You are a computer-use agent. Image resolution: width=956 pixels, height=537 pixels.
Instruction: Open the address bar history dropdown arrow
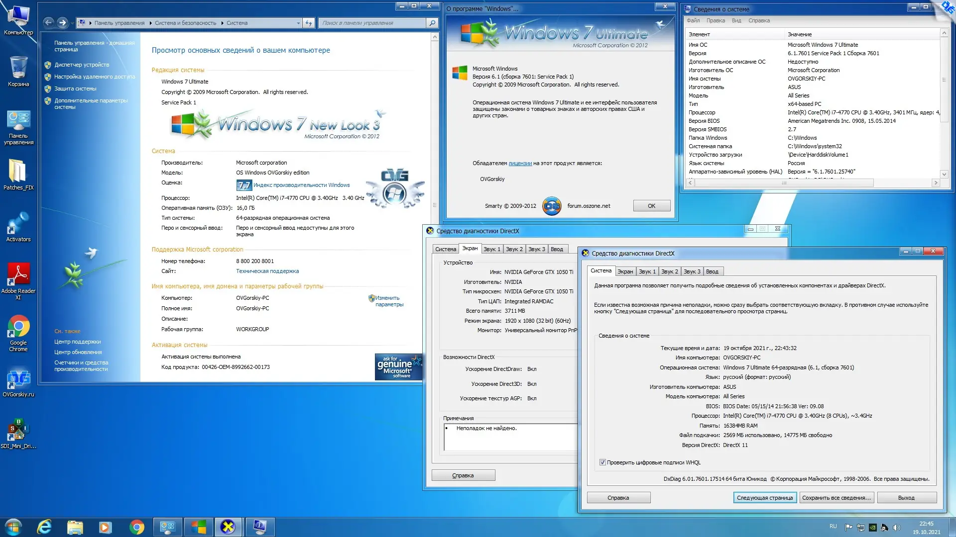(x=298, y=23)
